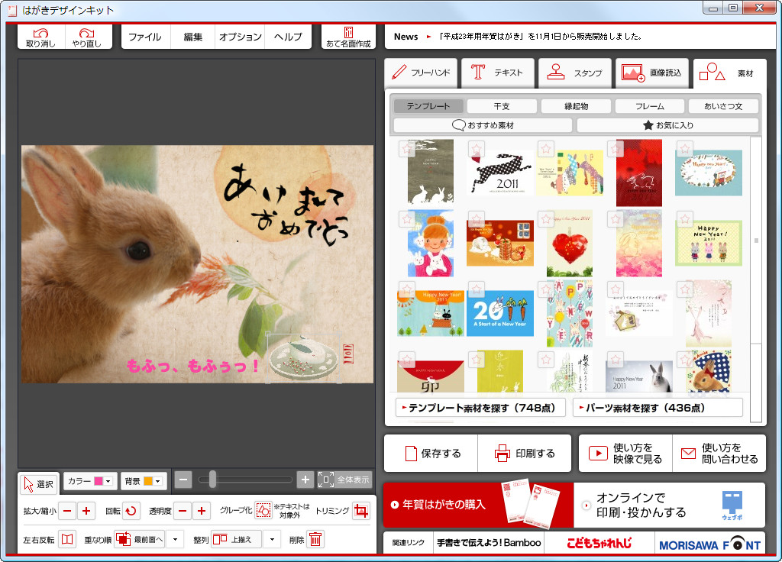Open the 素材 materials panel
Screen dimensions: 782x562
click(729, 73)
